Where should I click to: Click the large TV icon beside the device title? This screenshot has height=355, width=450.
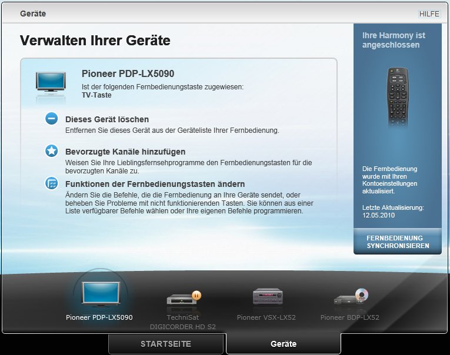[x=51, y=81]
